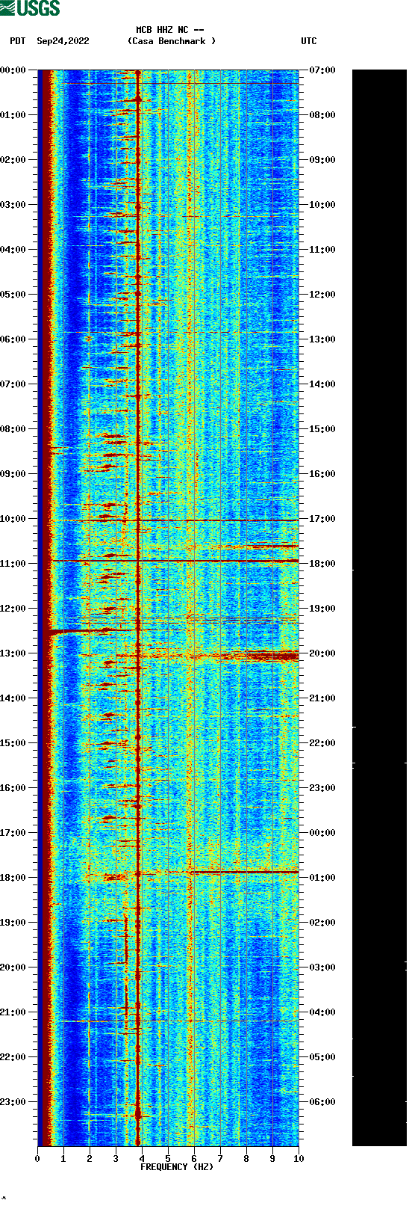Viewport: 412px width, 1206px height.
Task: Click the 5 tick on frequency axis
Action: pos(168,1159)
